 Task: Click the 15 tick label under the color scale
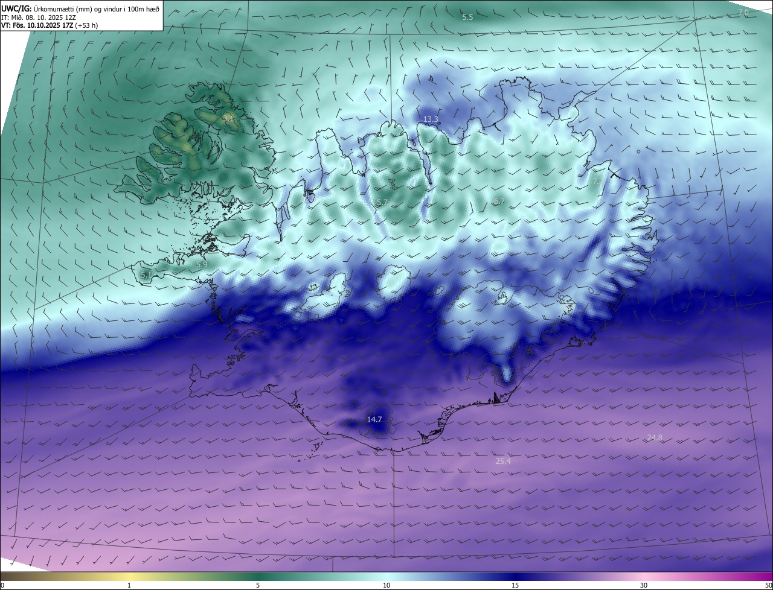pos(515,585)
